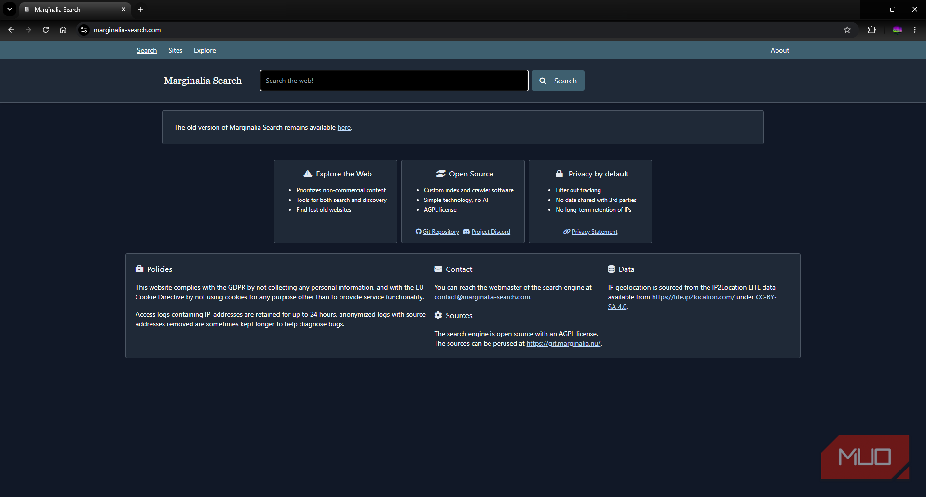
Task: Open the Git Repository link
Action: click(437, 232)
